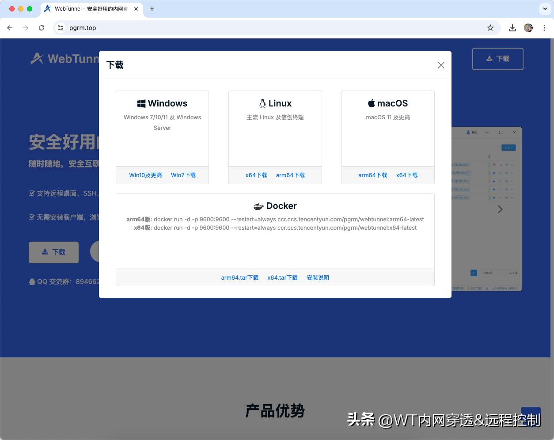554x440 pixels.
Task: Click the 下载 button in the hero section
Action: click(x=53, y=252)
